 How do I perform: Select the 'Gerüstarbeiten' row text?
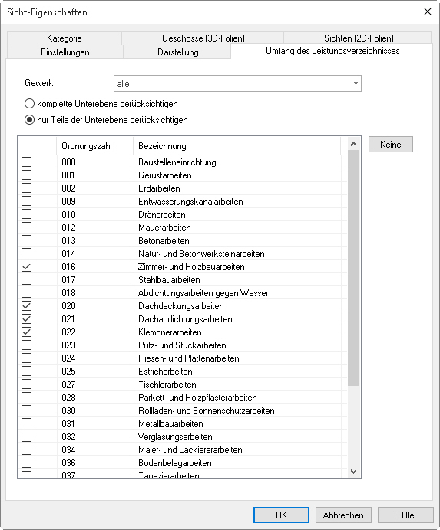pyautogui.click(x=165, y=175)
